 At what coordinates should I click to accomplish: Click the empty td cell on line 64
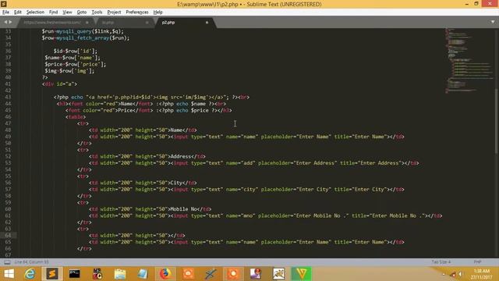coord(137,235)
